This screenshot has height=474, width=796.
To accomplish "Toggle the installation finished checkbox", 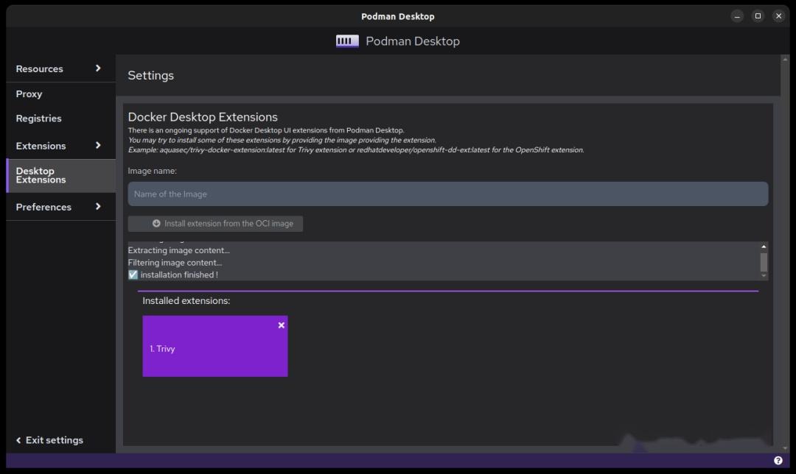I will (x=133, y=275).
